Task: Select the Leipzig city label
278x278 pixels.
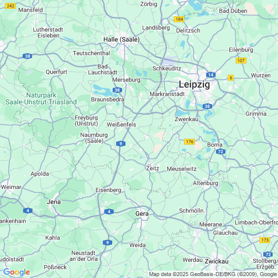Action: click(x=194, y=85)
